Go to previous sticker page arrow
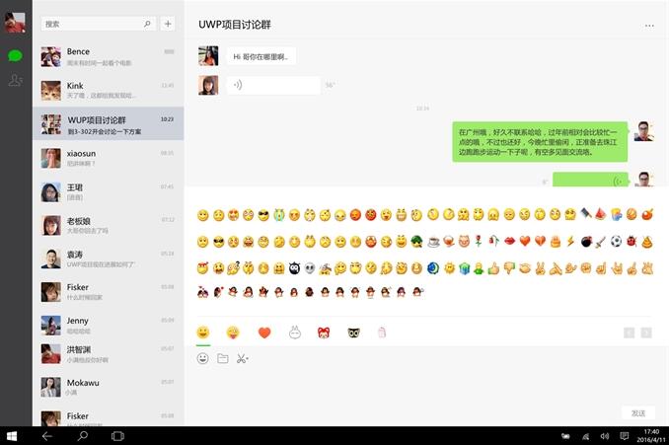Image resolution: width=669 pixels, height=445 pixels. tap(629, 333)
